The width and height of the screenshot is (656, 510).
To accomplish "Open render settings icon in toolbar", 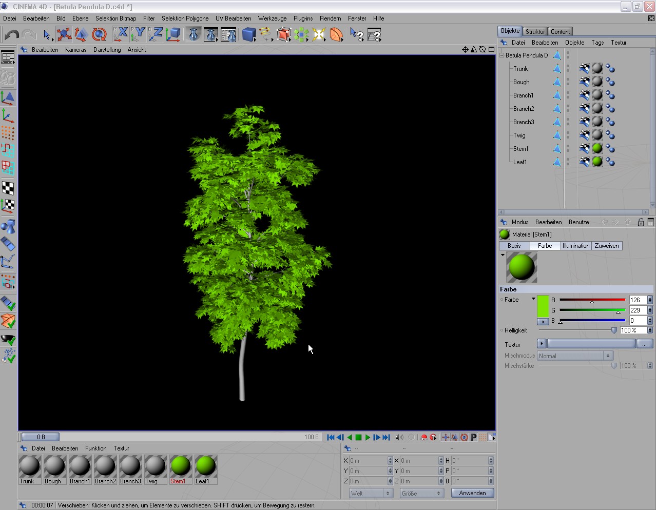I will point(228,35).
